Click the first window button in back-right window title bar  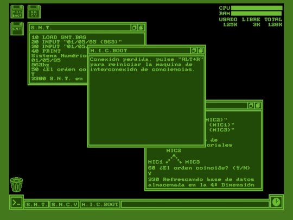251,105
